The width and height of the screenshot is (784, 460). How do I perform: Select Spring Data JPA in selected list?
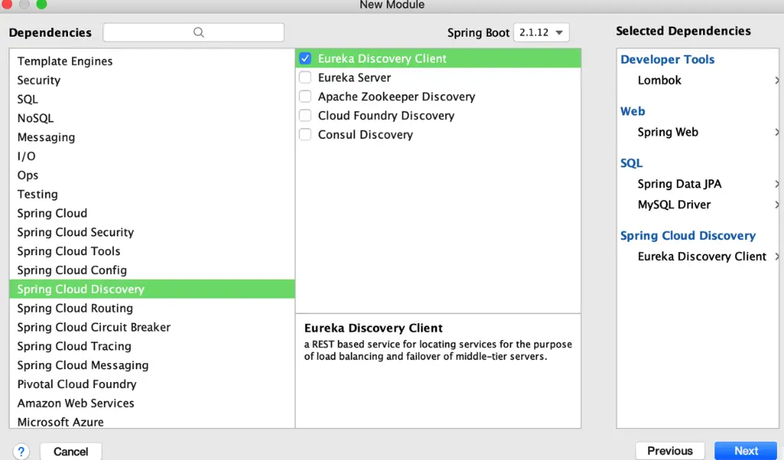[x=679, y=184]
